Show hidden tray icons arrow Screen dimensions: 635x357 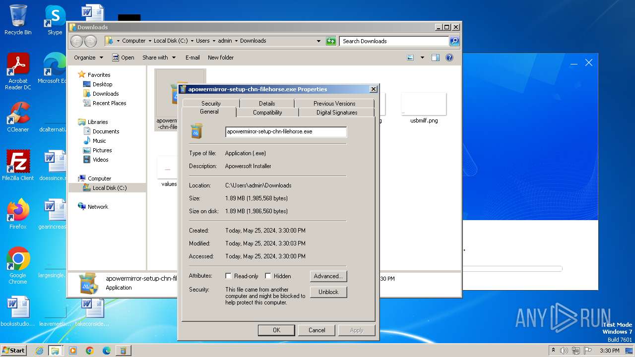tap(553, 351)
